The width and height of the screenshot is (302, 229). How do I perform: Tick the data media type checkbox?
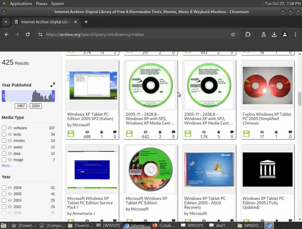[4, 153]
